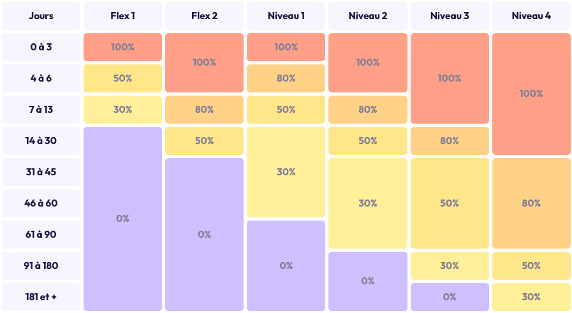Click the '14 à 30' row label
This screenshot has height=313, width=572.
(x=41, y=141)
